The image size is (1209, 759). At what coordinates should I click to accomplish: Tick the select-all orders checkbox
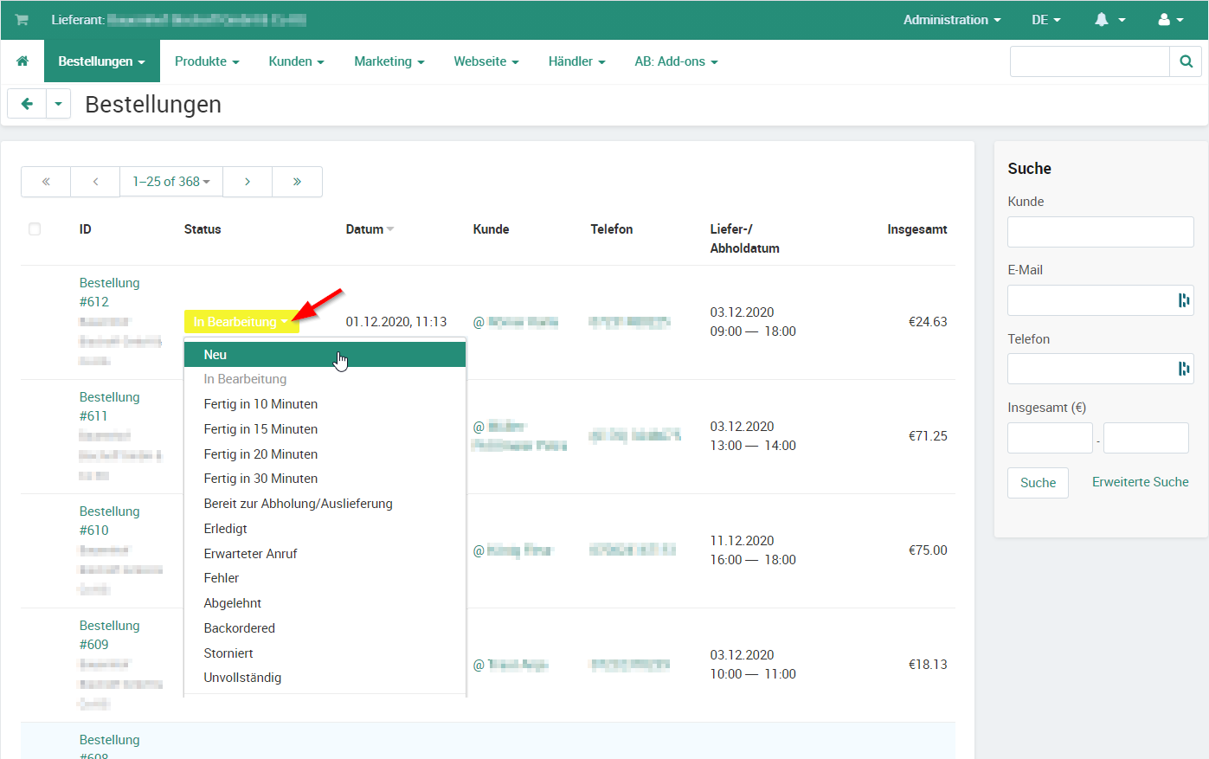point(35,229)
